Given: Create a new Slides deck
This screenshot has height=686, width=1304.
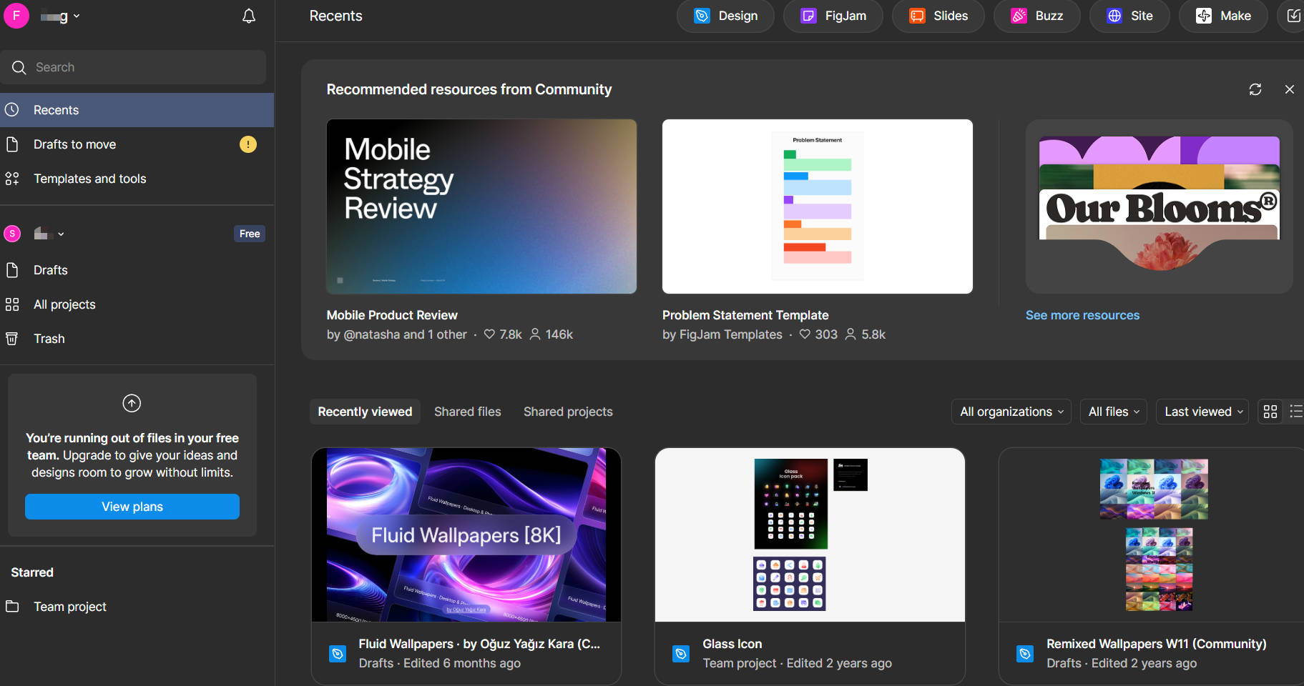Looking at the screenshot, I should [938, 16].
